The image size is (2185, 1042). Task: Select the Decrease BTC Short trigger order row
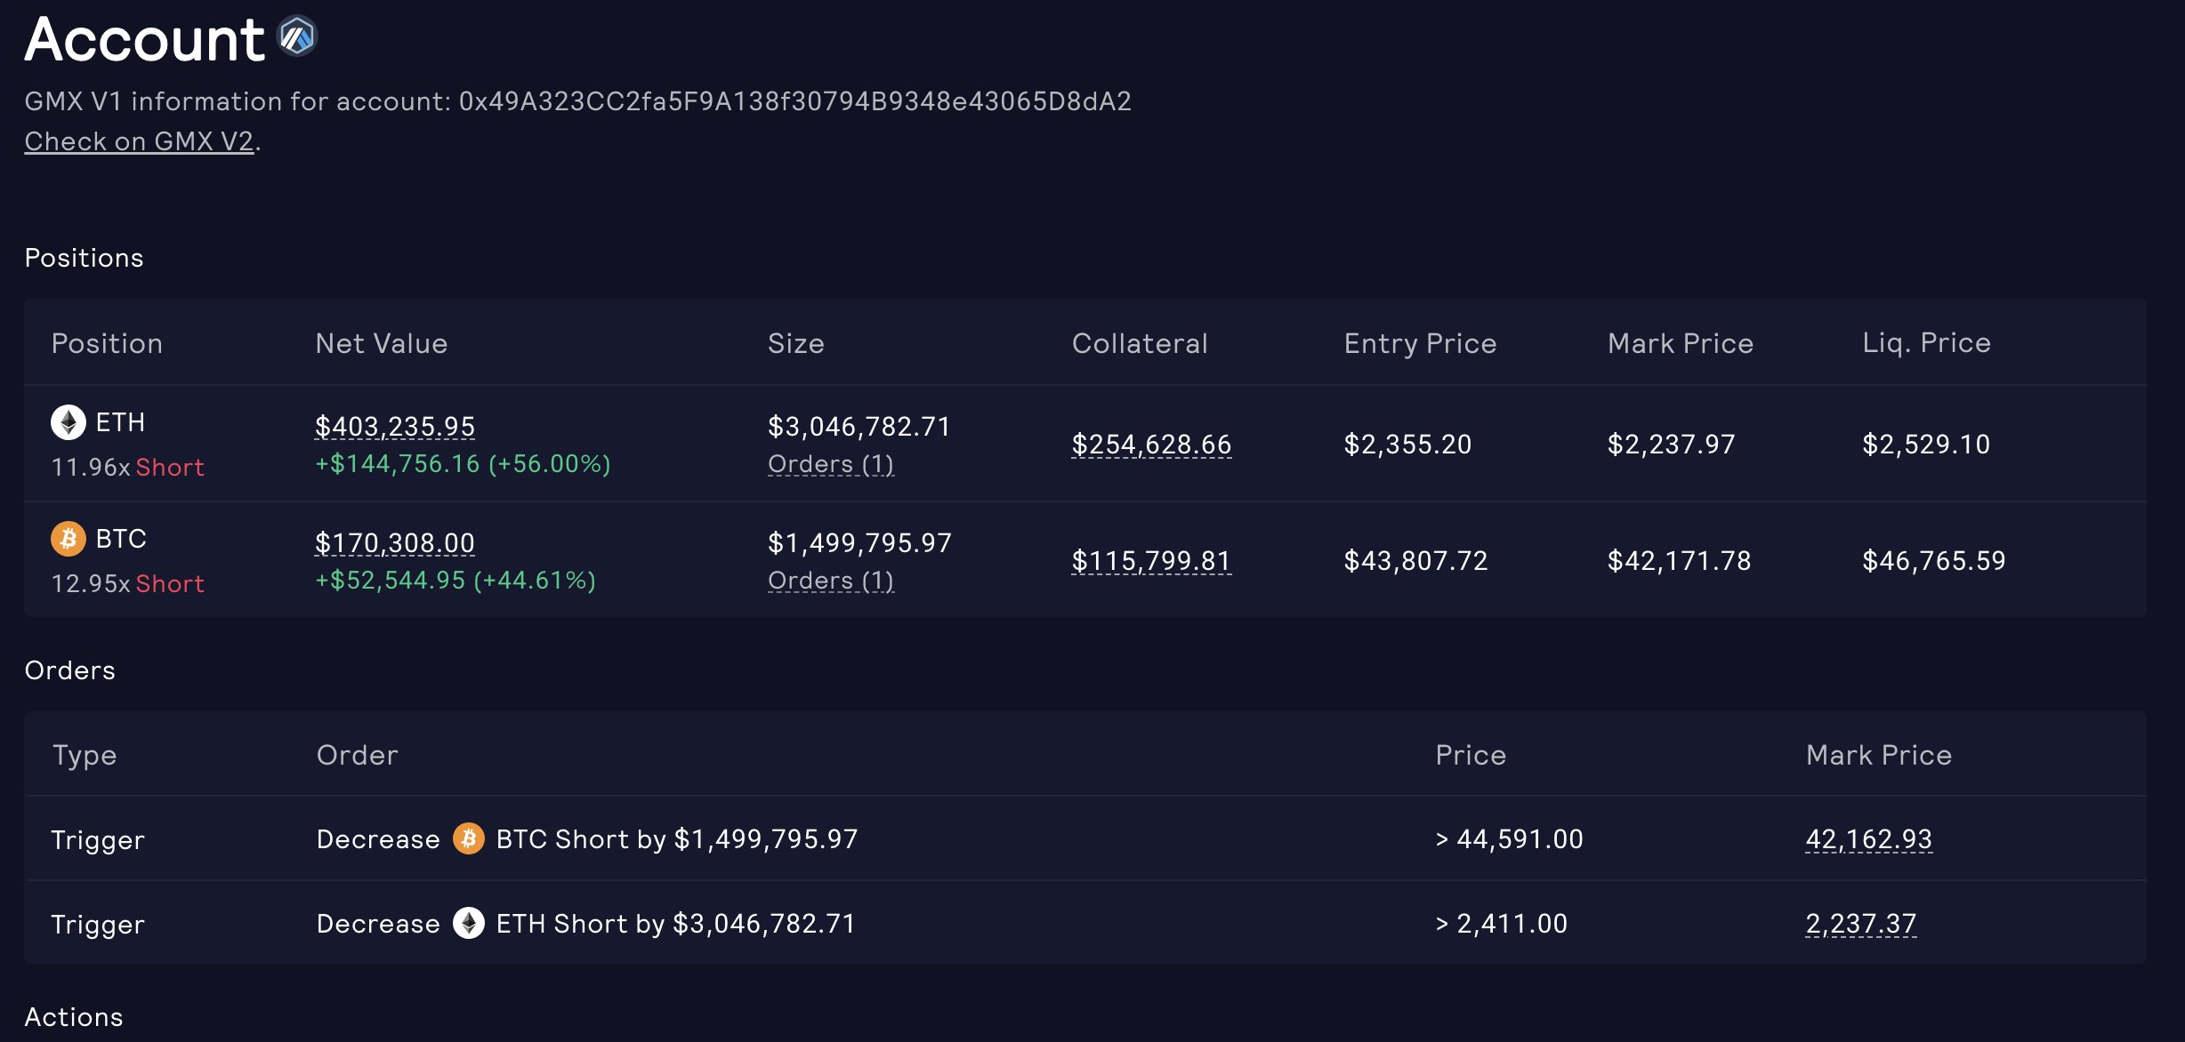[1085, 838]
